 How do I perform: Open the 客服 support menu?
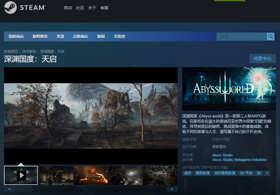click(x=104, y=8)
